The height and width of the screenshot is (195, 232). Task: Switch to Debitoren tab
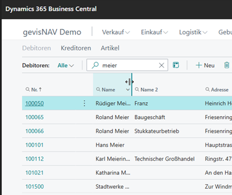(37, 48)
